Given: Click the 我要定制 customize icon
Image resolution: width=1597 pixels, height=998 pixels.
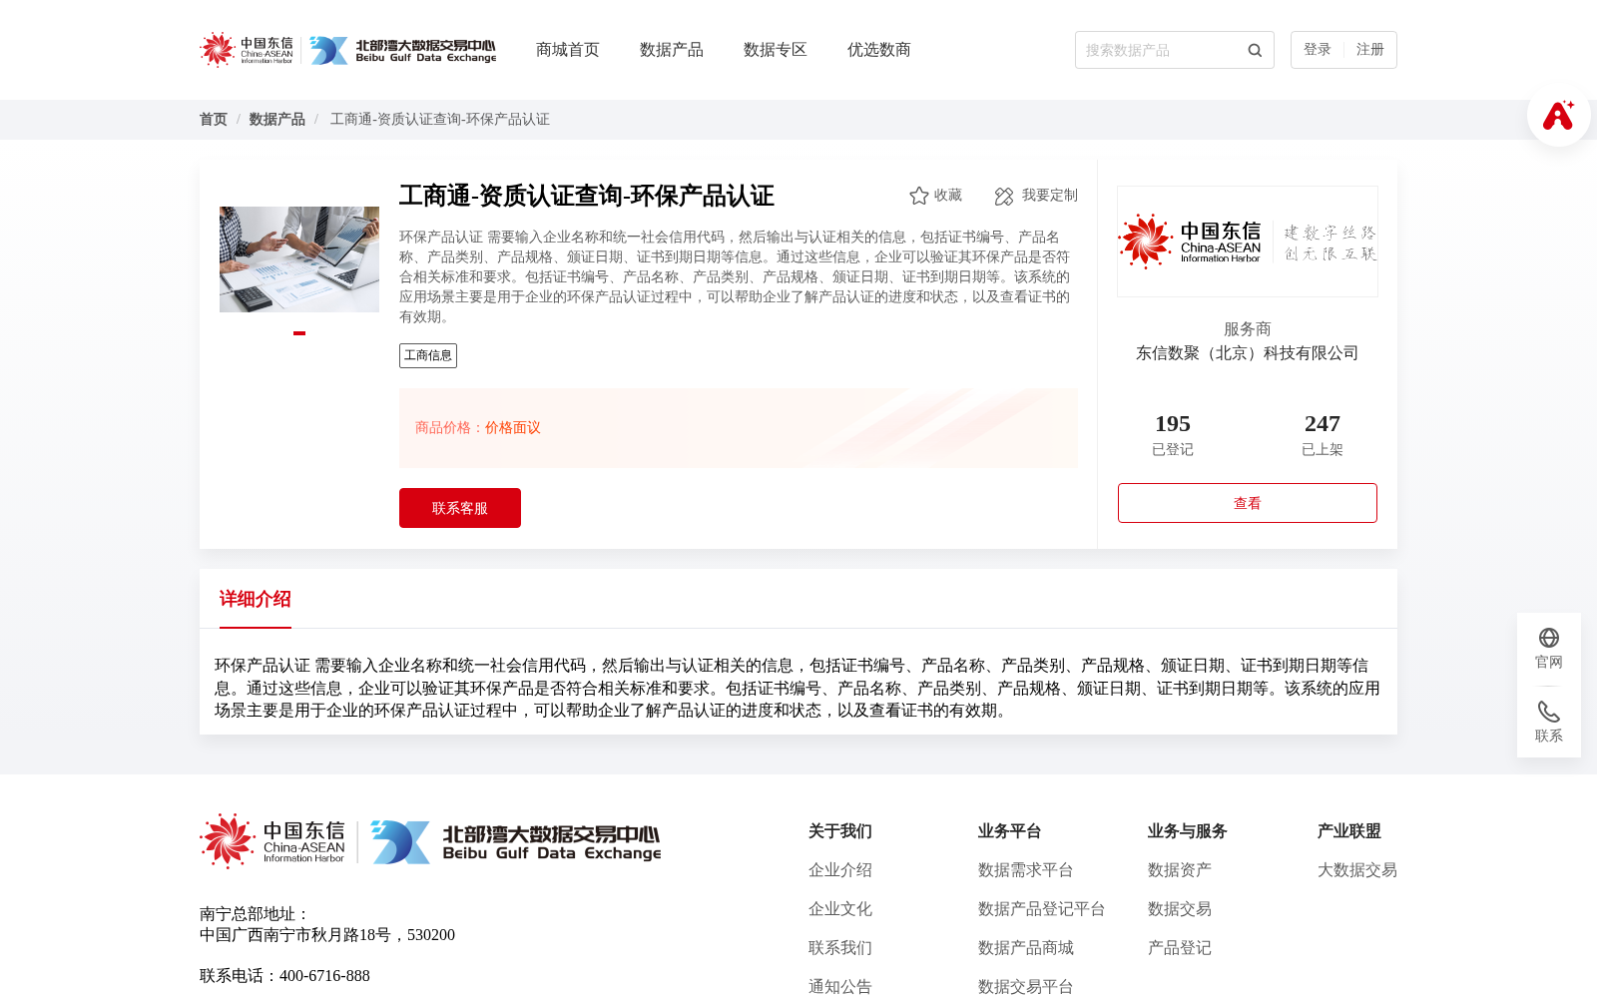Looking at the screenshot, I should pos(1004,197).
